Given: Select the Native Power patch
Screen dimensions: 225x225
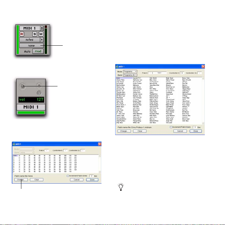Looking at the screenshot, I should click(170, 80).
